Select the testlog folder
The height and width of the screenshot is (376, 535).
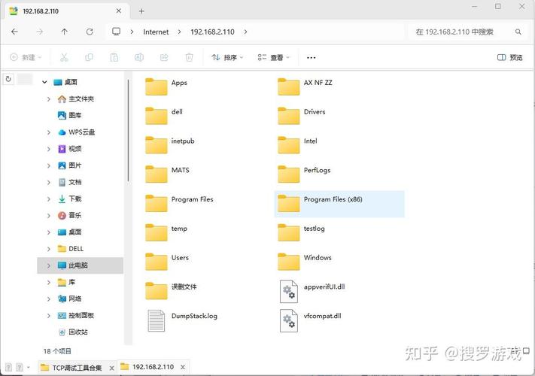click(x=301, y=232)
